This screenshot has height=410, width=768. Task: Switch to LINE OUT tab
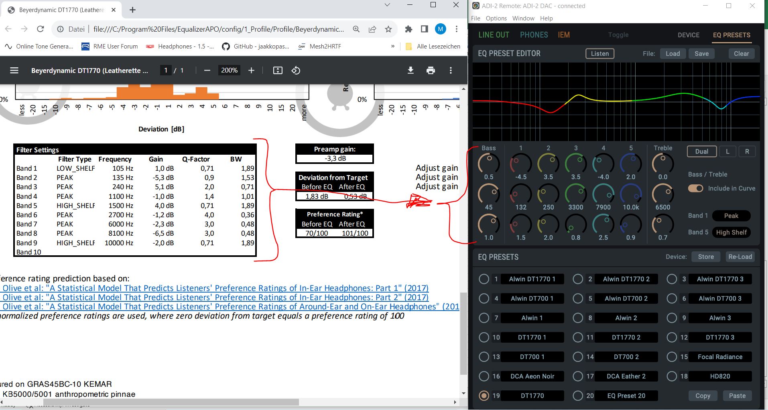[x=494, y=35]
